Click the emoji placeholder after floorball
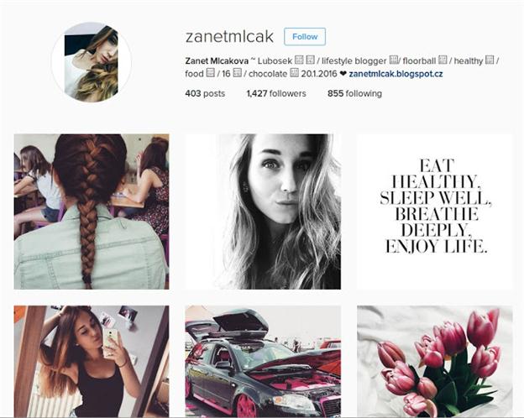Screen dimensions: 524x418 coord(443,60)
